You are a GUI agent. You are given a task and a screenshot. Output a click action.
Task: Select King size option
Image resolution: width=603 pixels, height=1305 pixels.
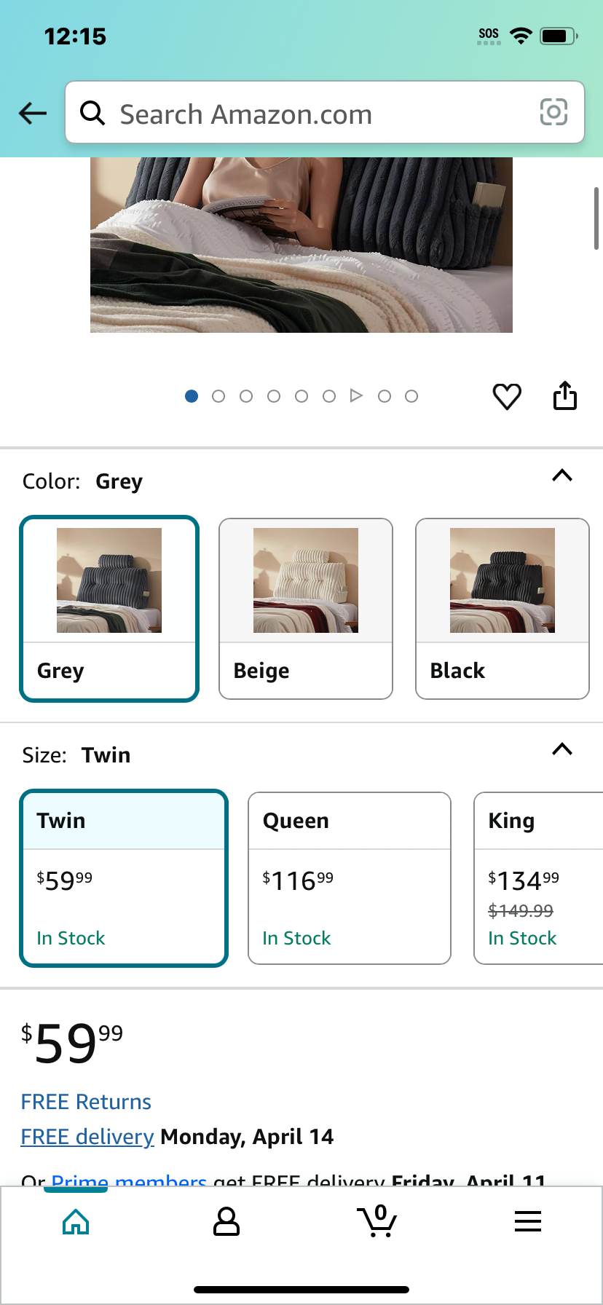pos(539,878)
